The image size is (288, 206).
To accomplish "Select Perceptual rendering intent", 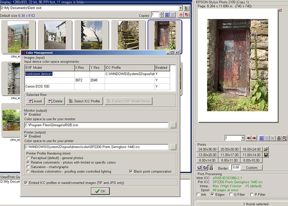I will 28,158.
